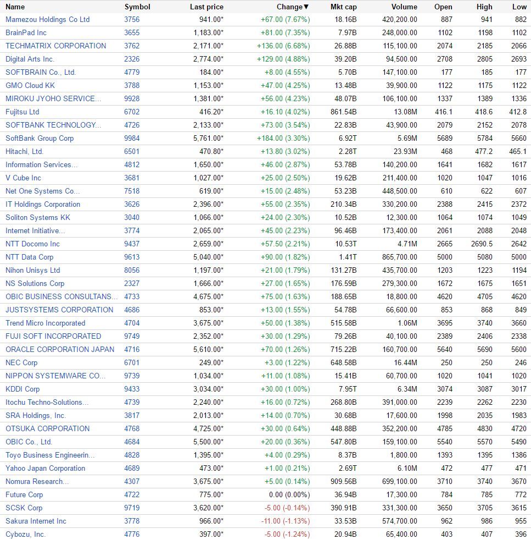The image size is (531, 539).
Task: Open TECHMATRIX CORPORATION link
Action: (x=55, y=46)
